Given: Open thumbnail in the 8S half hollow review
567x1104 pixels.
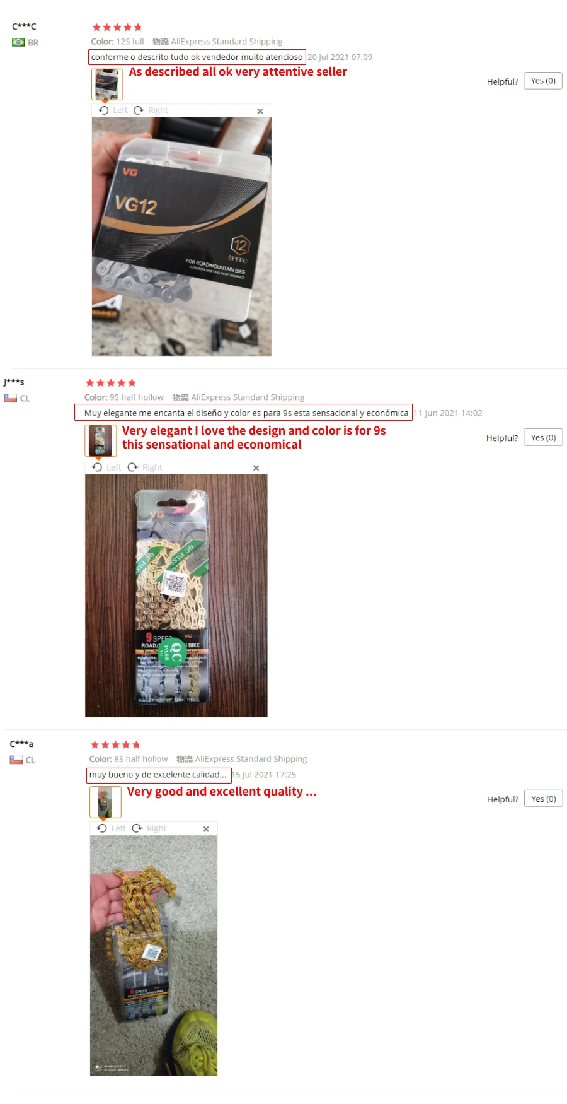Looking at the screenshot, I should [x=105, y=802].
